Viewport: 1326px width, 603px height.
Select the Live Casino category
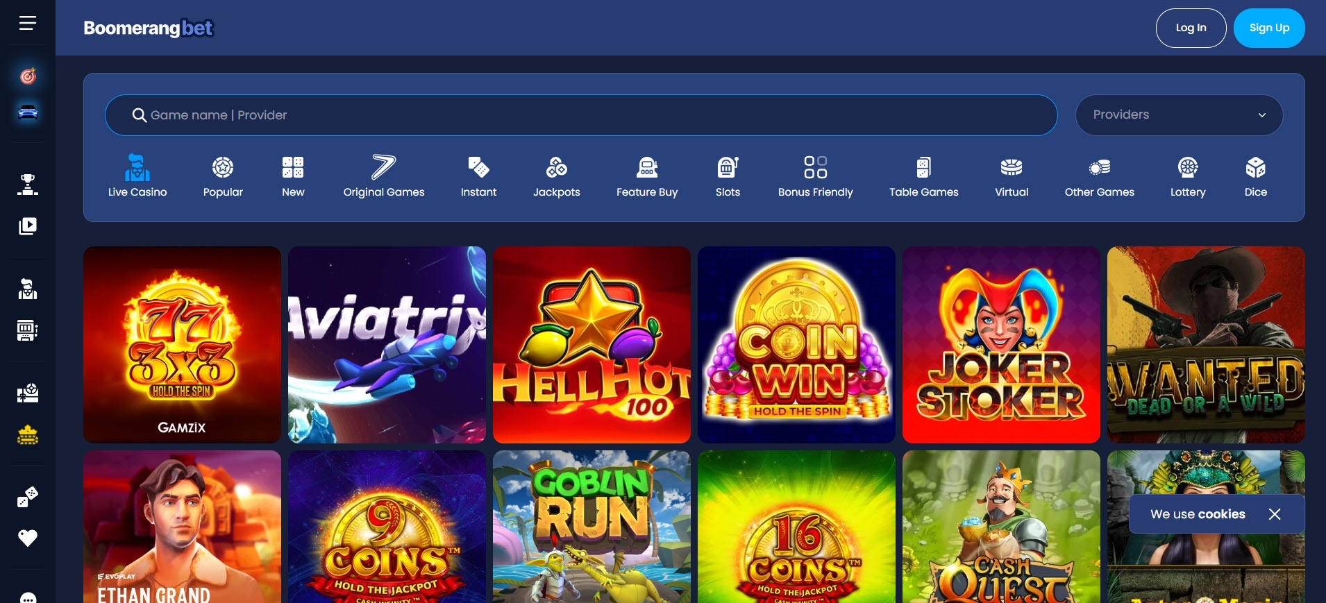click(137, 176)
